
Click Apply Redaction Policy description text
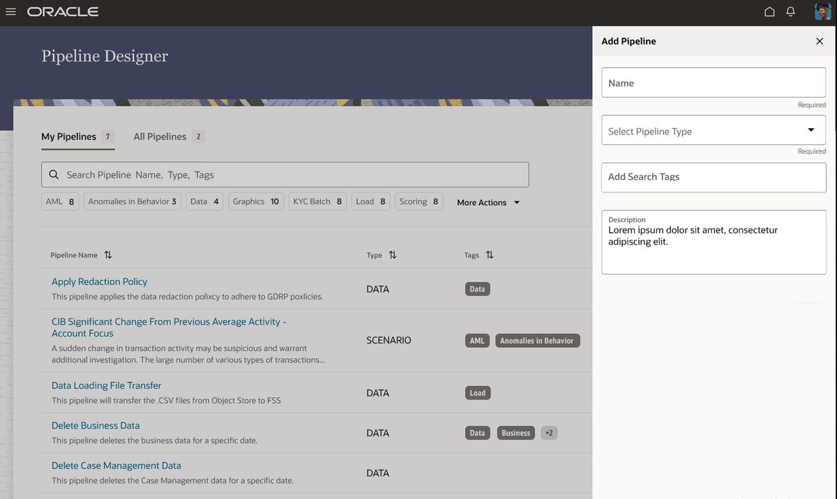(187, 296)
